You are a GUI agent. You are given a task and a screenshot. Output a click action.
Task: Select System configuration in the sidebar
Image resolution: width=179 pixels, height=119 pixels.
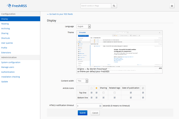click(x=11, y=62)
